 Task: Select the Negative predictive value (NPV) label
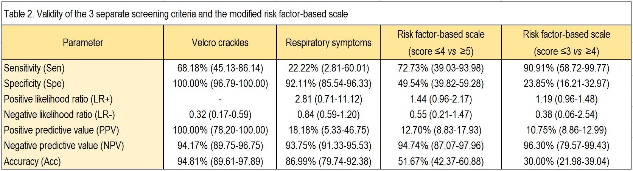(x=64, y=146)
